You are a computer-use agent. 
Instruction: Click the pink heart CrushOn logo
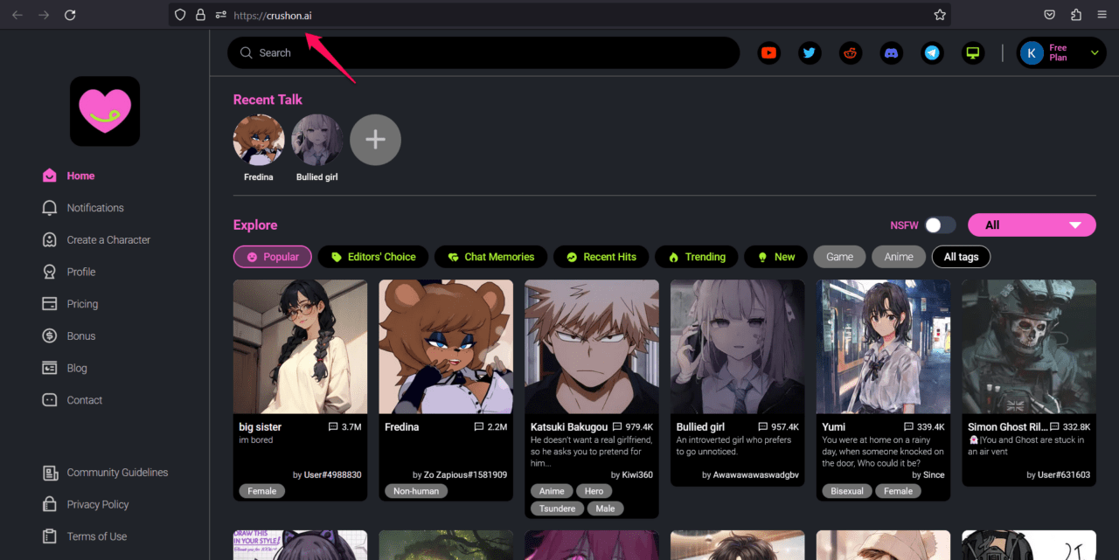[x=105, y=111]
